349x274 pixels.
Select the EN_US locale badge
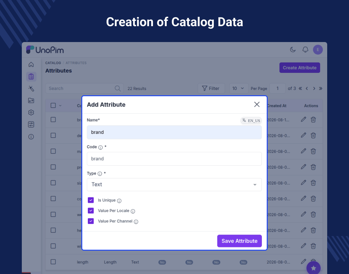(x=251, y=120)
